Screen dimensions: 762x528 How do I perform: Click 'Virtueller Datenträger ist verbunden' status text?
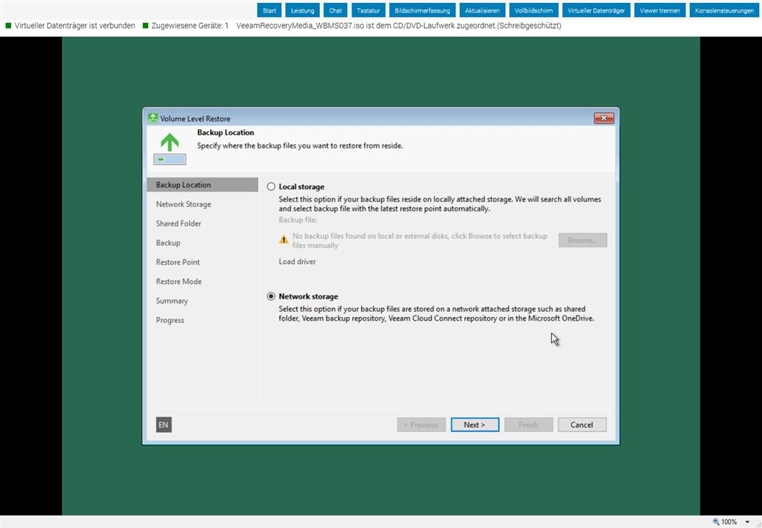(x=75, y=26)
